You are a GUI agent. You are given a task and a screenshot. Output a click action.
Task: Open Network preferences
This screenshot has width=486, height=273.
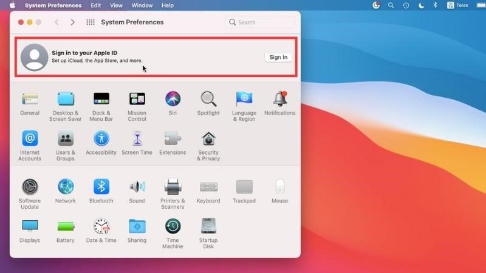(66, 192)
